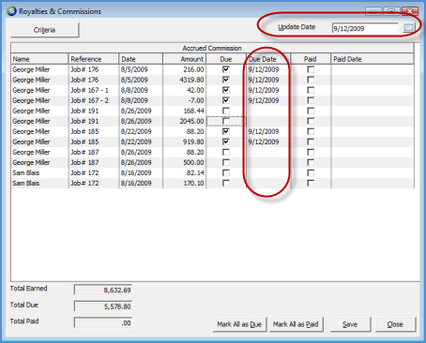Sort by the Name column header
This screenshot has height=343, width=426.
(x=39, y=59)
